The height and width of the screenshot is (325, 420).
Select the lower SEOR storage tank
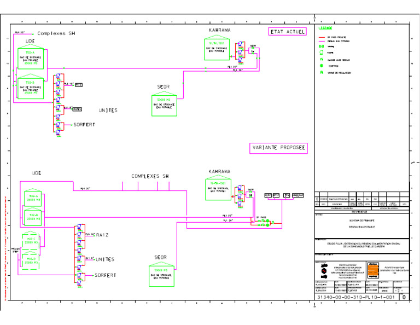click(x=161, y=274)
